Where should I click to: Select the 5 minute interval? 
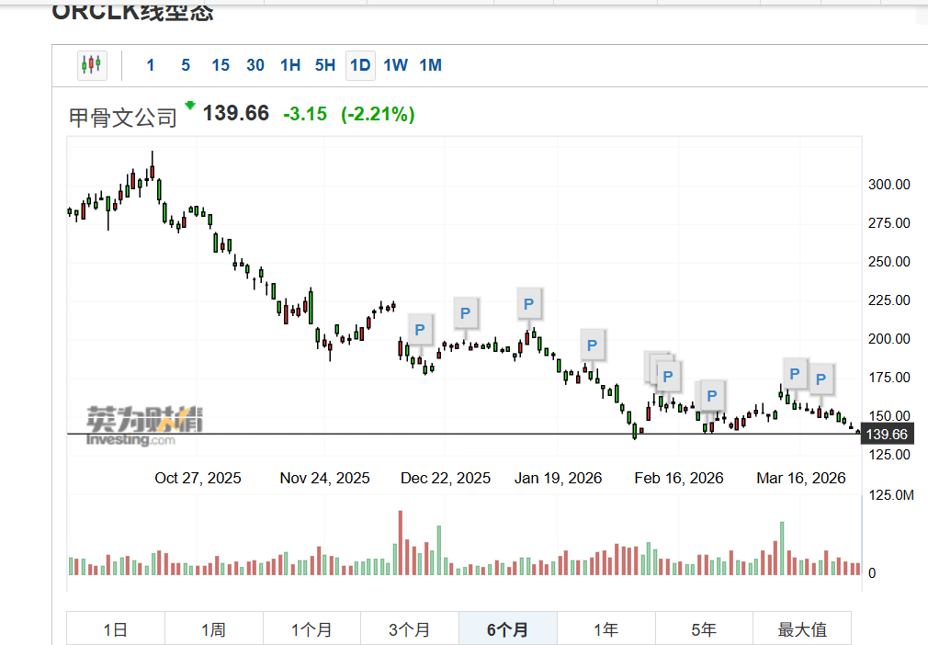(x=186, y=65)
